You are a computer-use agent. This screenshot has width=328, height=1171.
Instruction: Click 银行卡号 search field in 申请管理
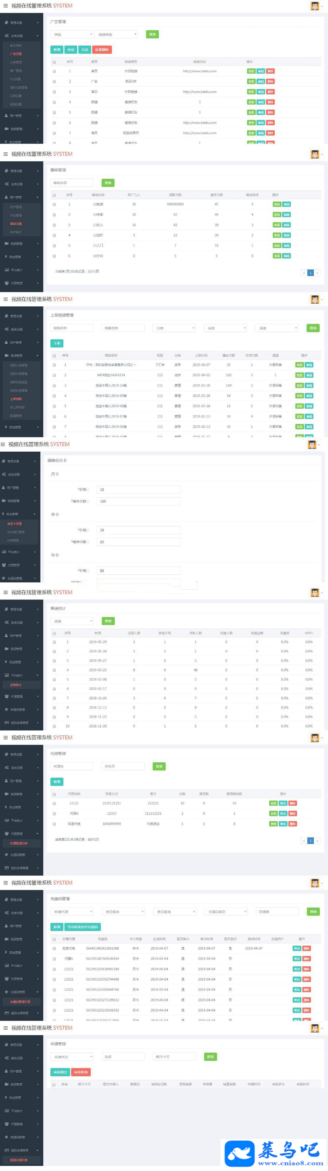174,1057
